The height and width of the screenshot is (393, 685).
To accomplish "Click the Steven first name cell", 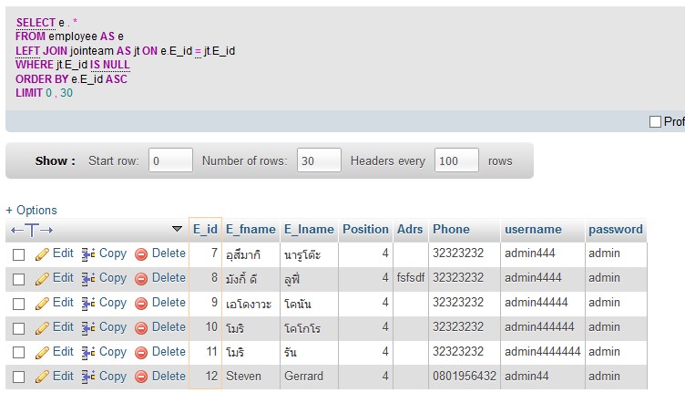I will pos(250,377).
